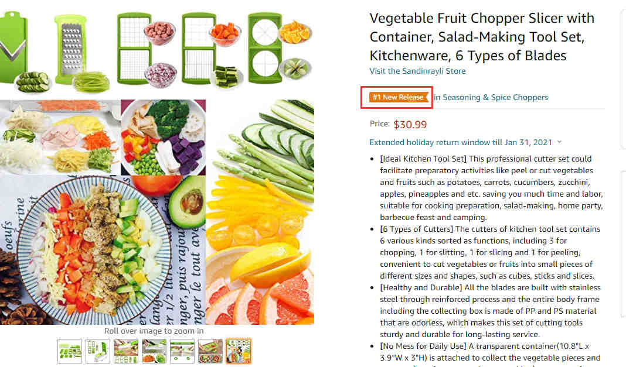Open the first product thumbnail image

[70, 351]
